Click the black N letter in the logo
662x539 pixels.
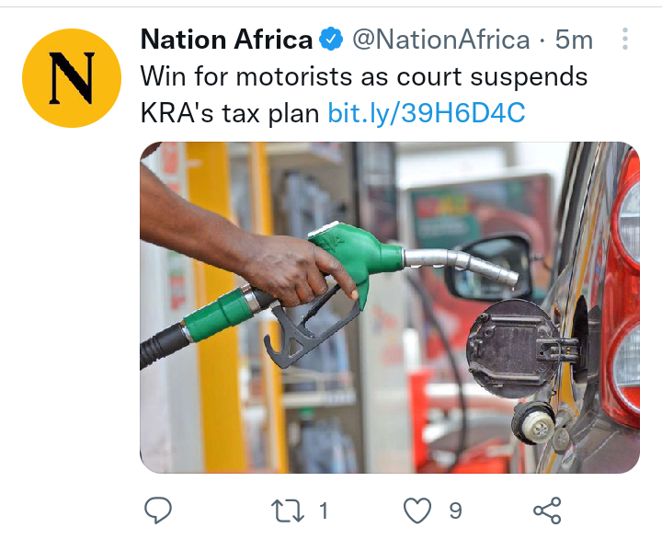pos(72,78)
